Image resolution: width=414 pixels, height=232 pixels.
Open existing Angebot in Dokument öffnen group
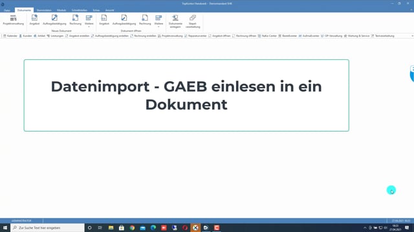click(104, 20)
